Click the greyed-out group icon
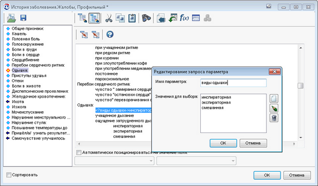 [x=208, y=18]
